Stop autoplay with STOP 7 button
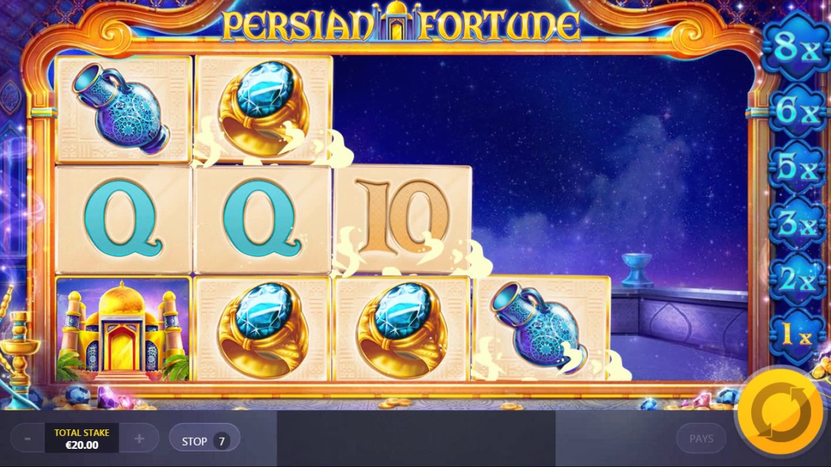 pyautogui.click(x=205, y=441)
